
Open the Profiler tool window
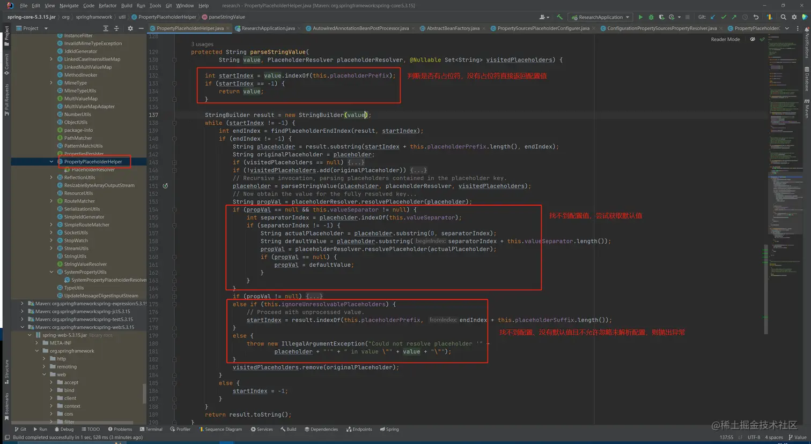coord(180,430)
